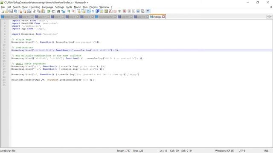Viewport: 273px width, 153px height.
Task: Open the Settings menu
Action: (x=59, y=7)
